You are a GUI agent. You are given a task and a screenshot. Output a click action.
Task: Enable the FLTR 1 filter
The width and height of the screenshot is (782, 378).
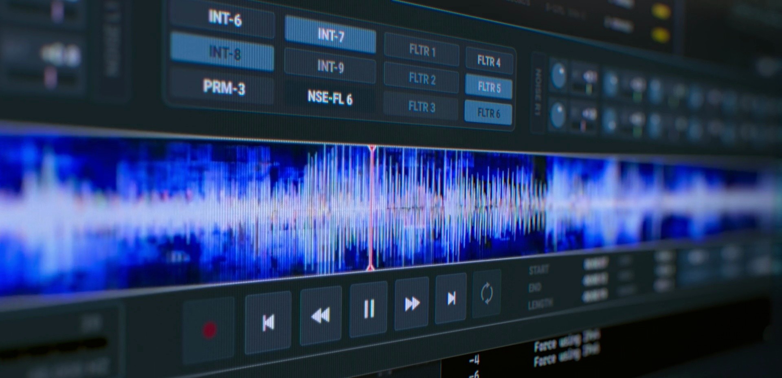click(x=422, y=51)
